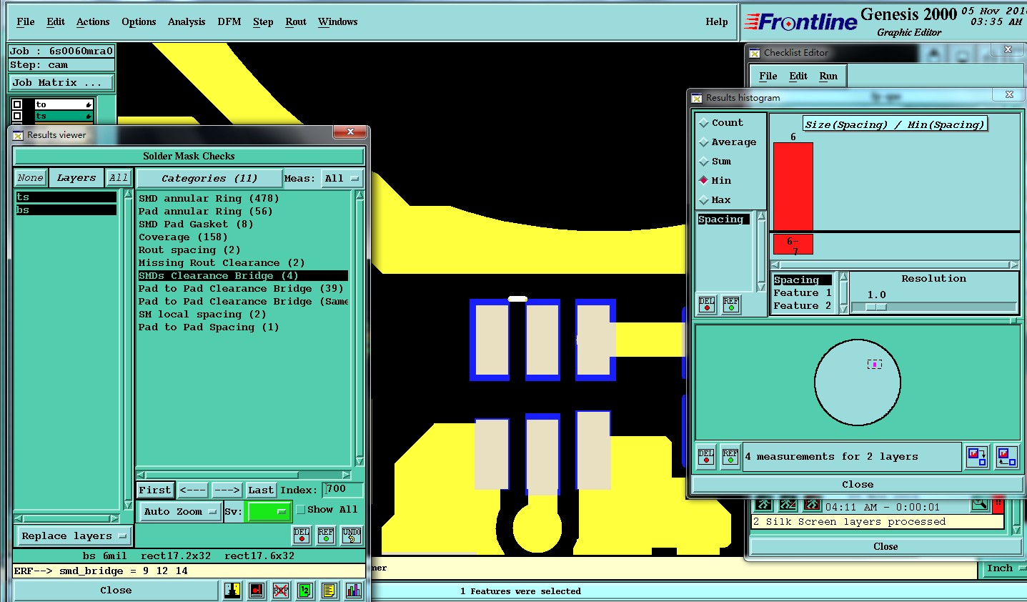
Task: Click the 'ts' layer square icon
Action: pyautogui.click(x=17, y=116)
